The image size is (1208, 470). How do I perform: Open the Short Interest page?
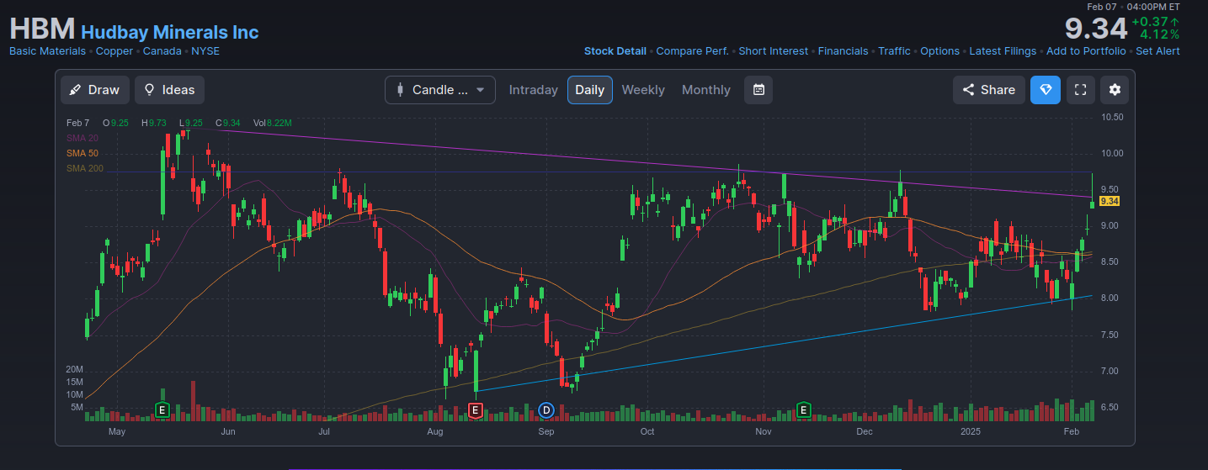773,51
